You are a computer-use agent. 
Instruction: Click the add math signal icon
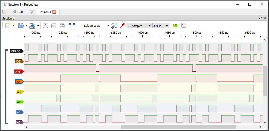coord(184,26)
